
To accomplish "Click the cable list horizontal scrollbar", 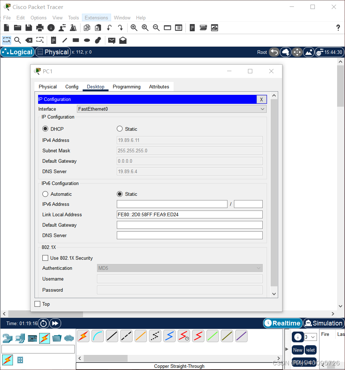I will [106, 358].
